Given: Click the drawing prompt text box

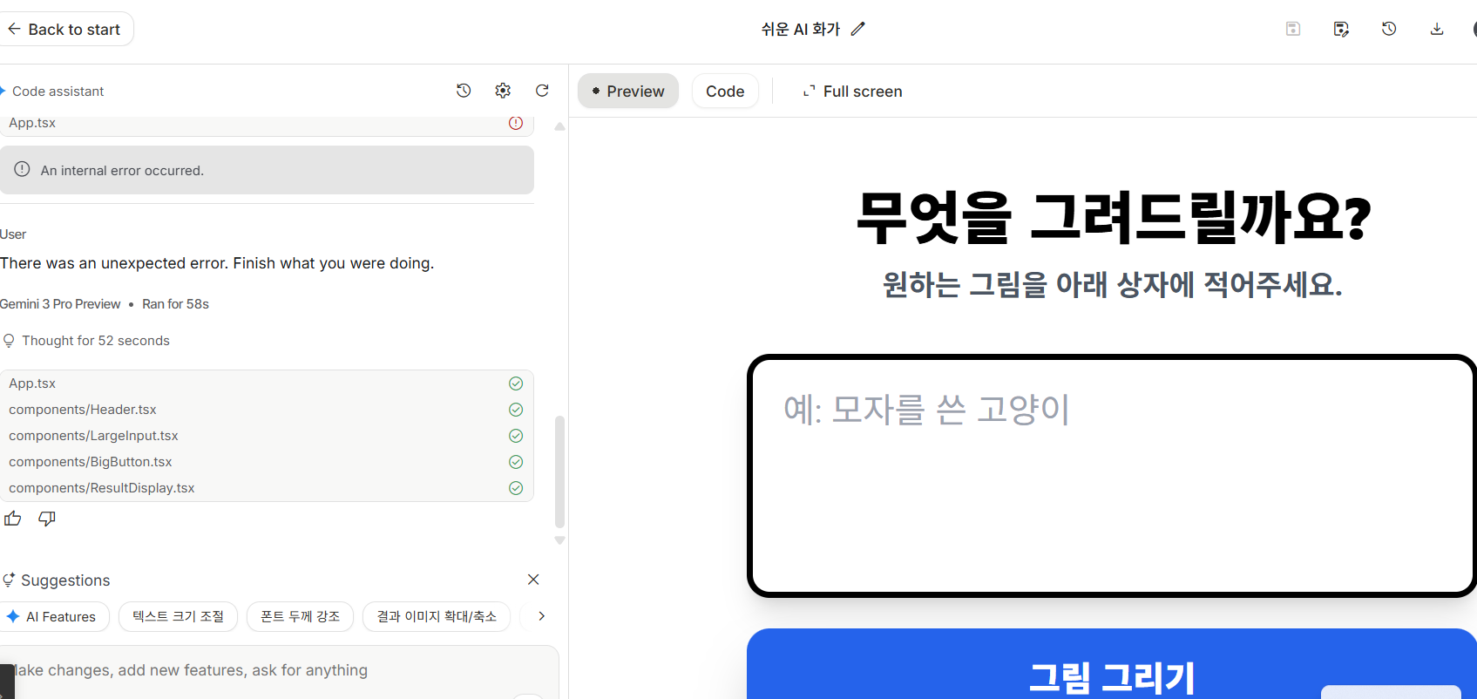Looking at the screenshot, I should 1111,475.
